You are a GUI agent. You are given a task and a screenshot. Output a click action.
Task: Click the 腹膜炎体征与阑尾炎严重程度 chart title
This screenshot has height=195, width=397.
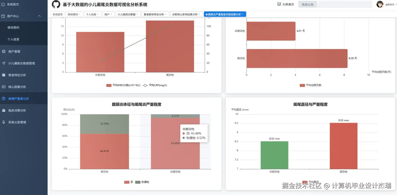[x=137, y=105]
